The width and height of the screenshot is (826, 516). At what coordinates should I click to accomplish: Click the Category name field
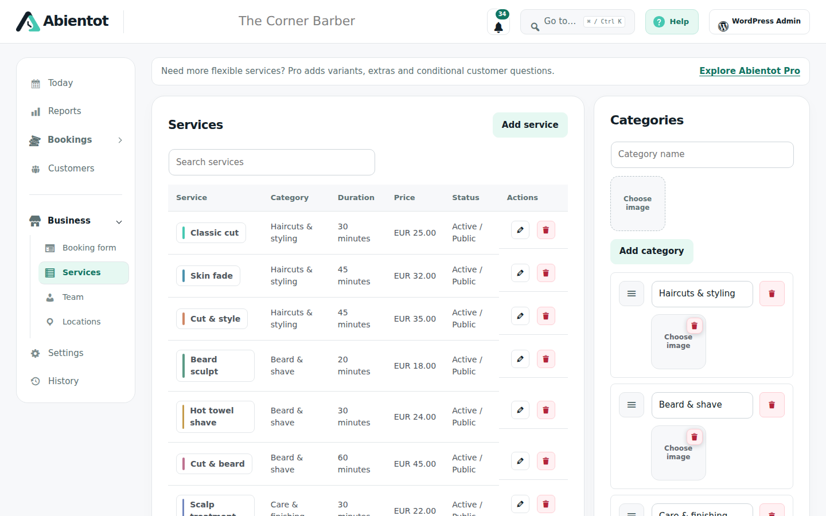pyautogui.click(x=702, y=155)
